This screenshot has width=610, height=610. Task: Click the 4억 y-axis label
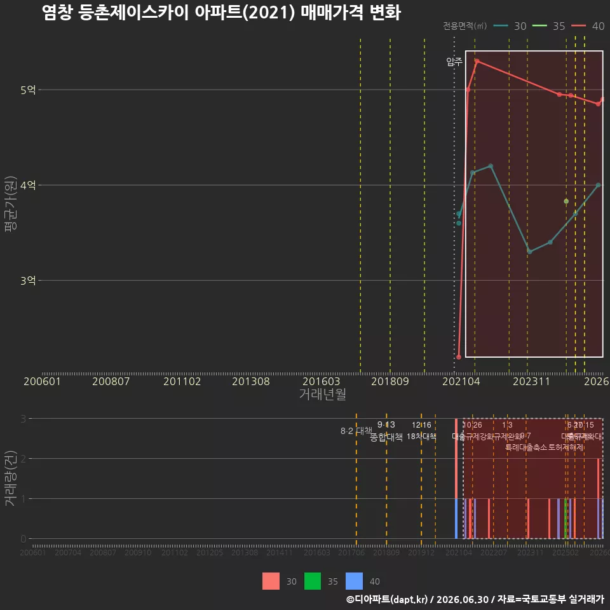point(28,185)
